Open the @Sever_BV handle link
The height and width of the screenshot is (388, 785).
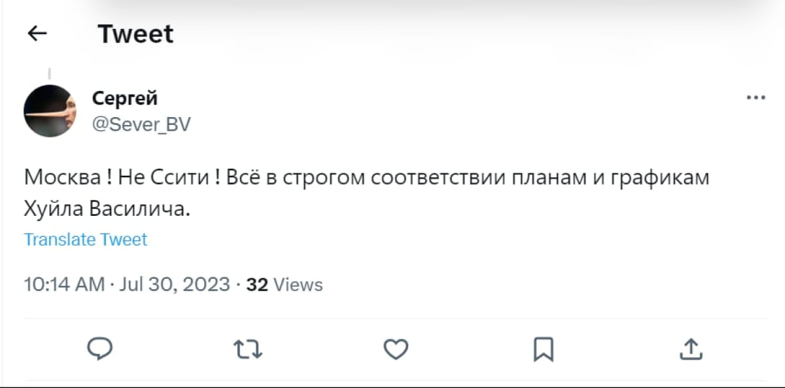(141, 124)
